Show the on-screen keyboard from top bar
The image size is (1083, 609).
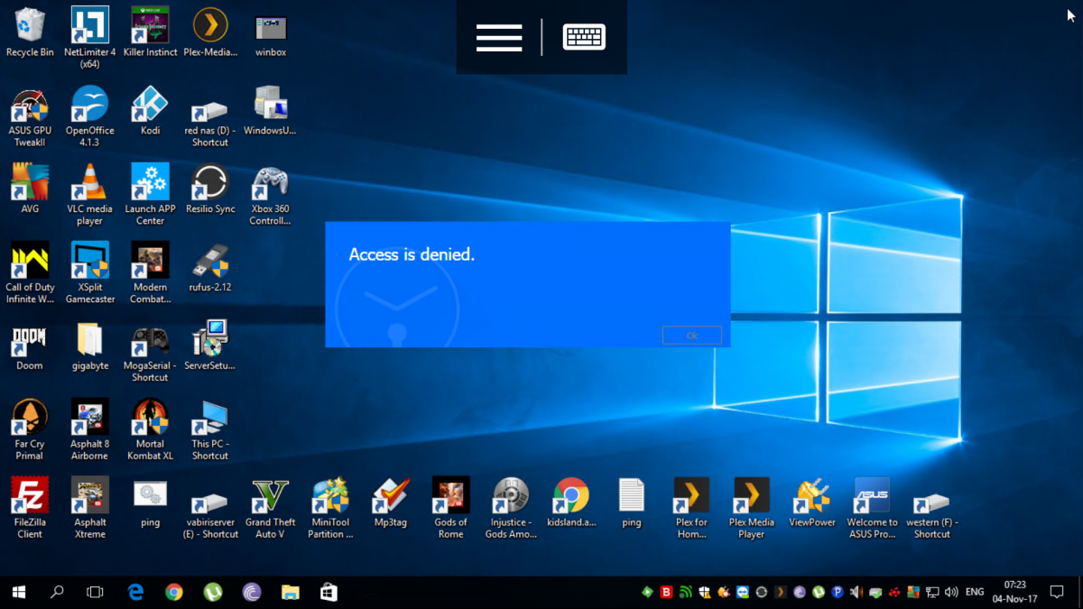point(584,37)
